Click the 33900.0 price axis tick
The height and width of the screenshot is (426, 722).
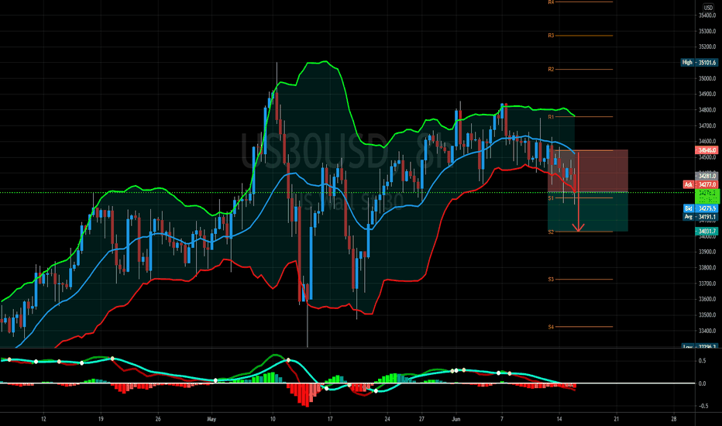click(x=707, y=252)
